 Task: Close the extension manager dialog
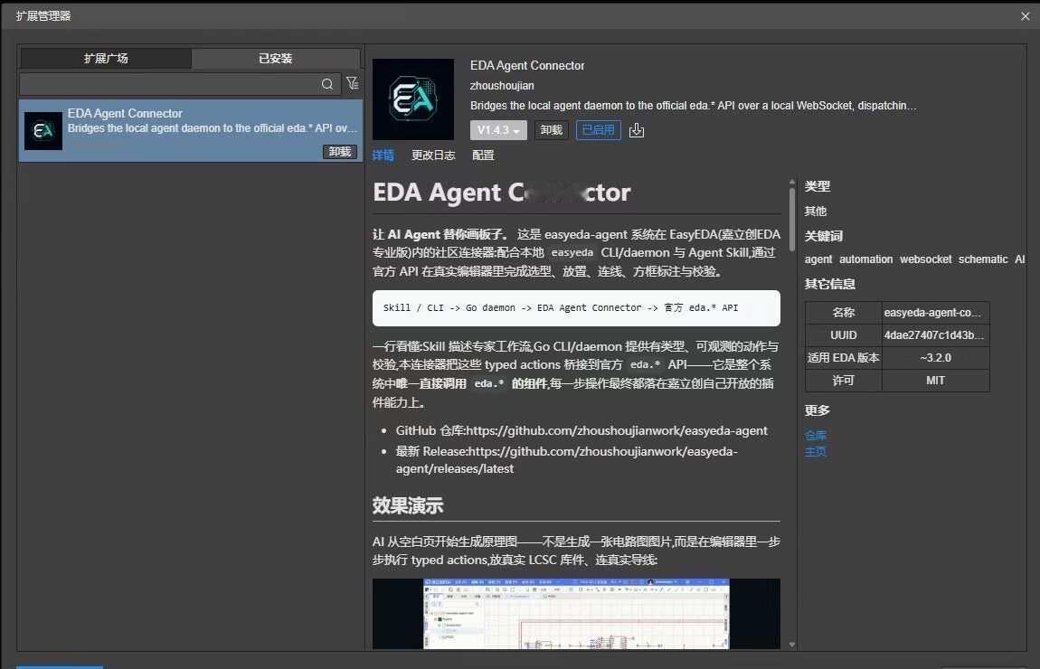1025,16
